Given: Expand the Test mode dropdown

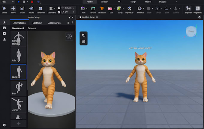Looking at the screenshot, I should click(x=13, y=2).
